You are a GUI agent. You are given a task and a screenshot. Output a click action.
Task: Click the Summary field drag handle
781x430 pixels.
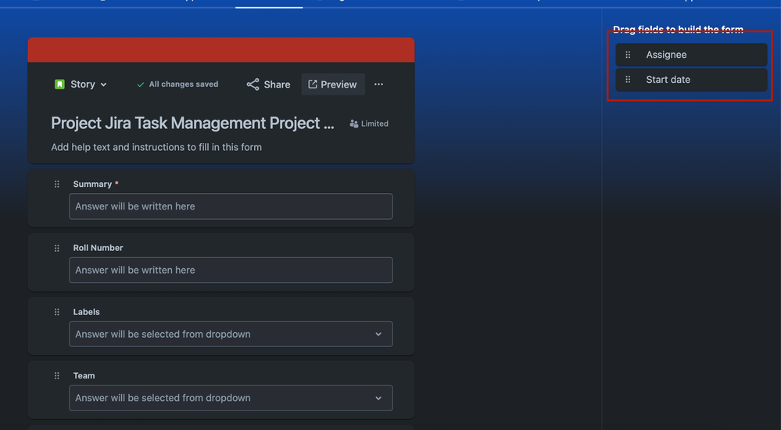57,185
